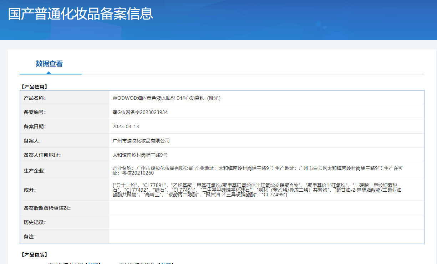
Task: Select address 太和镇南岭村岗埔三路9号 in 住所地址 row
Action: (x=140, y=155)
